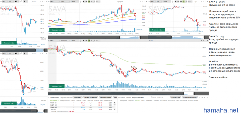This screenshot has width=241, height=113.
Task: Click the Отменить выбранные button
Action: point(190,97)
